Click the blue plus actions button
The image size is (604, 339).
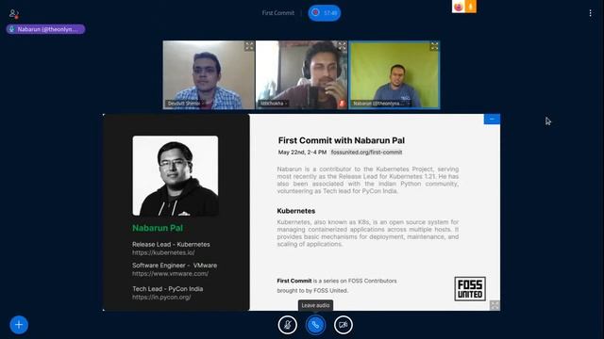(x=19, y=325)
